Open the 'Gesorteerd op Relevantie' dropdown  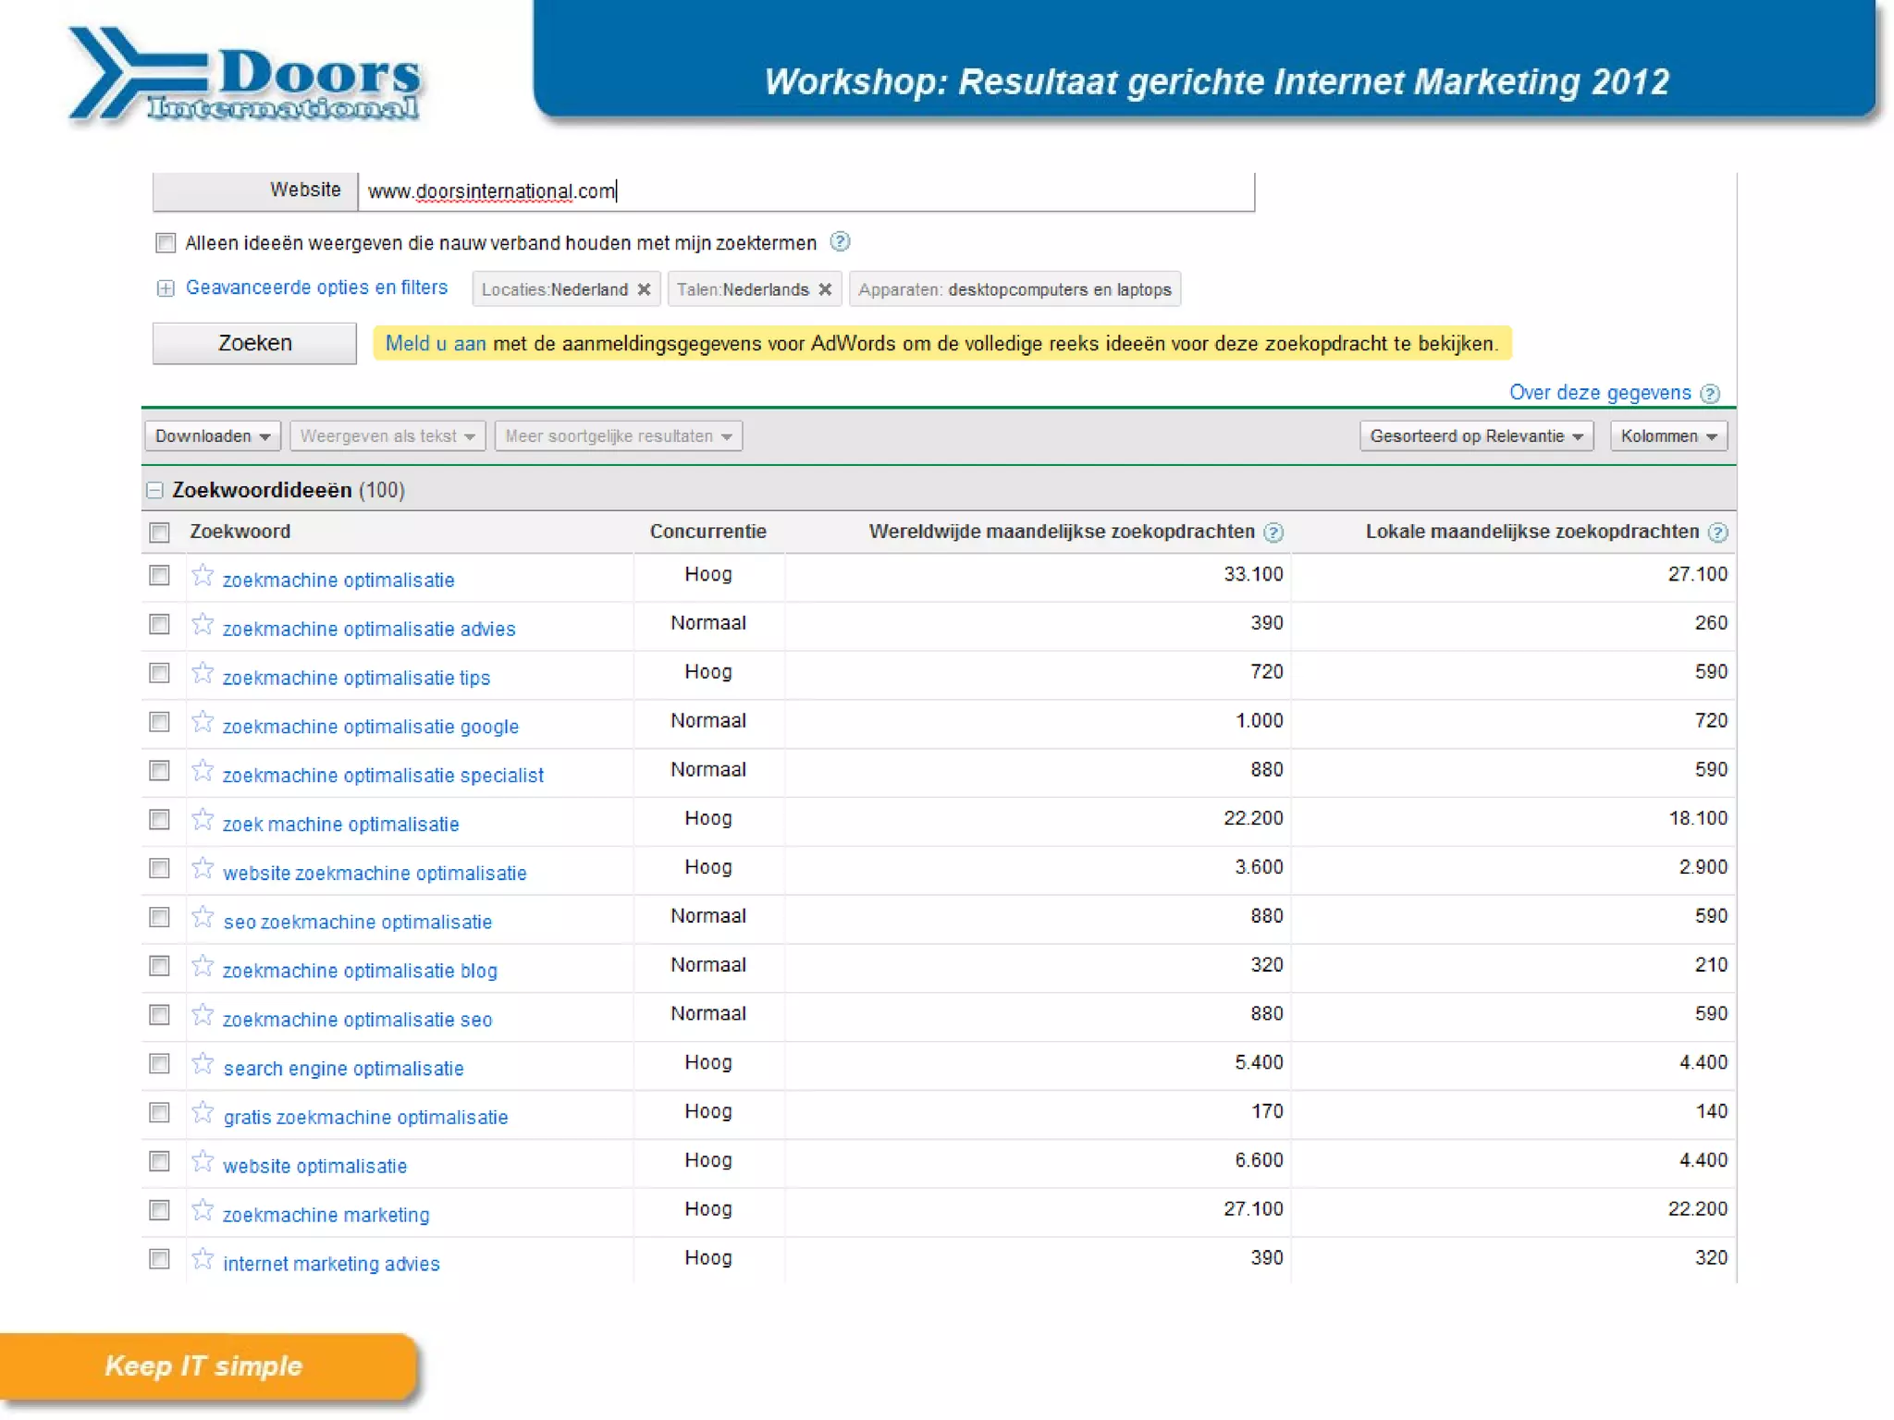point(1476,436)
